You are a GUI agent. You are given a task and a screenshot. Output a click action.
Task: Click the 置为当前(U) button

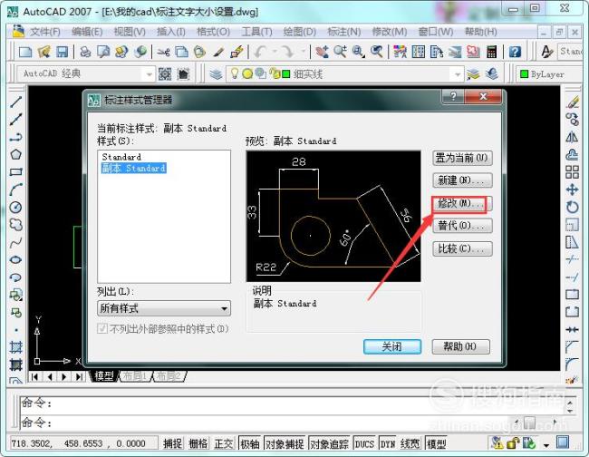pyautogui.click(x=462, y=158)
